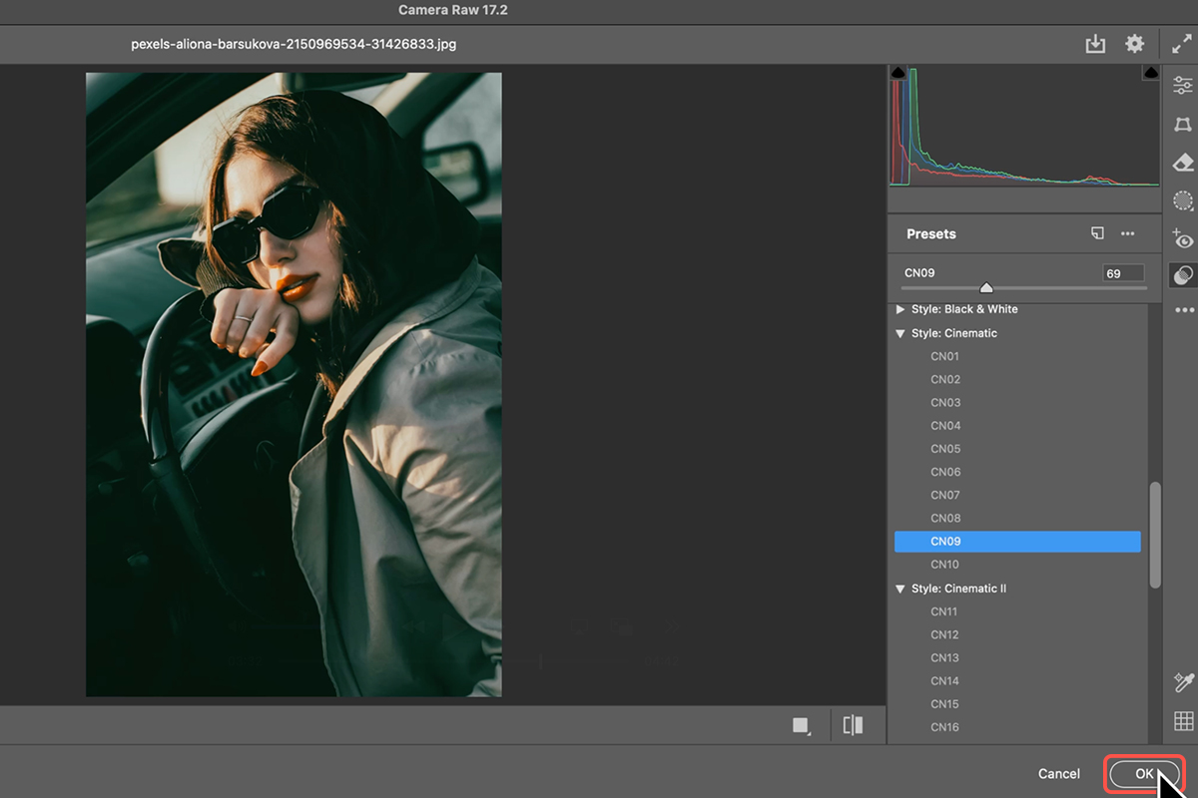Click the preset amount slider handle
Viewport: 1198px width, 798px height.
pyautogui.click(x=986, y=287)
